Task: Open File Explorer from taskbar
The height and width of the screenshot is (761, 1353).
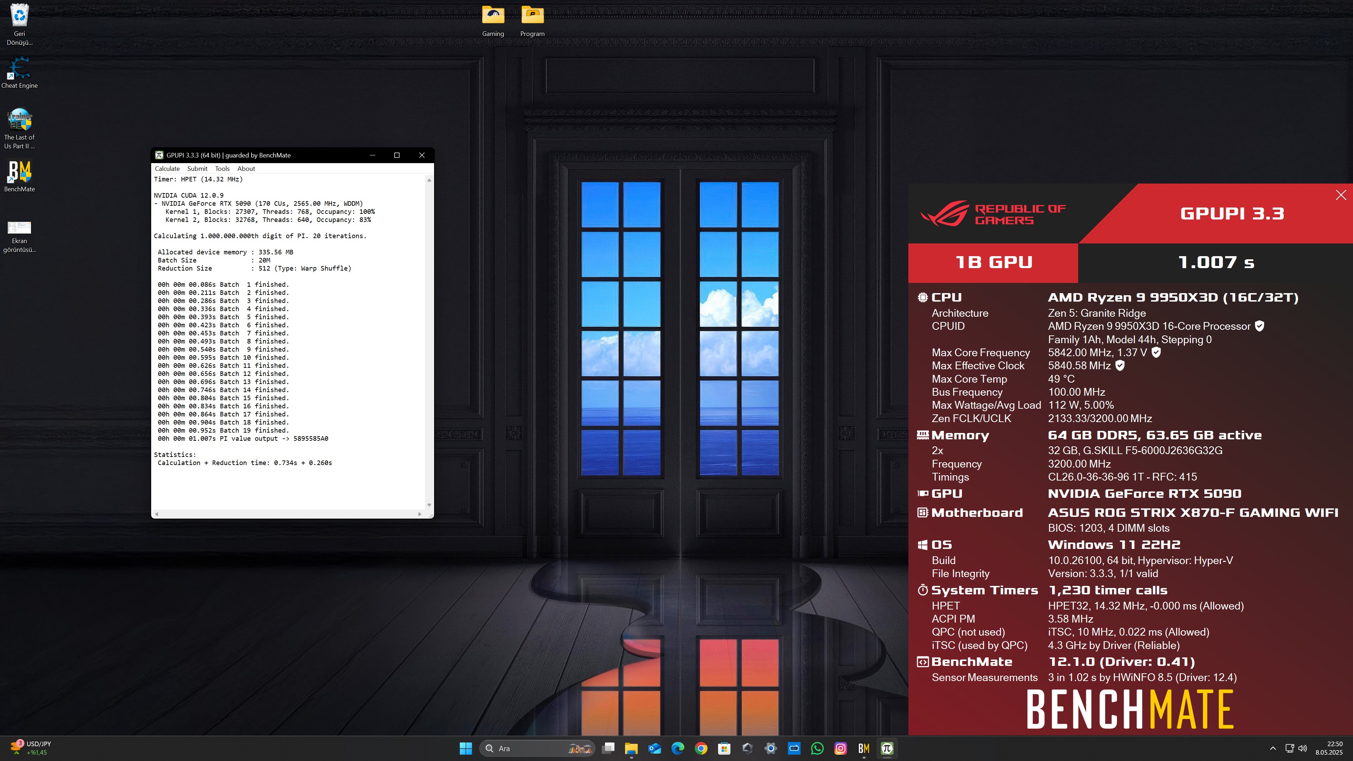Action: point(631,748)
